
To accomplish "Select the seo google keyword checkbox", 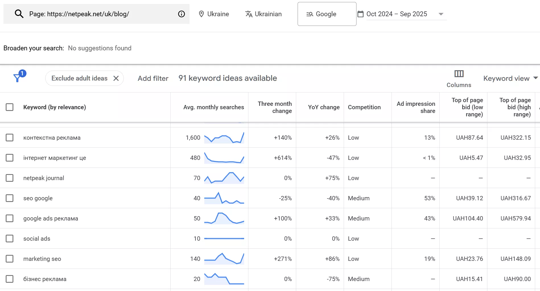I will [x=10, y=198].
